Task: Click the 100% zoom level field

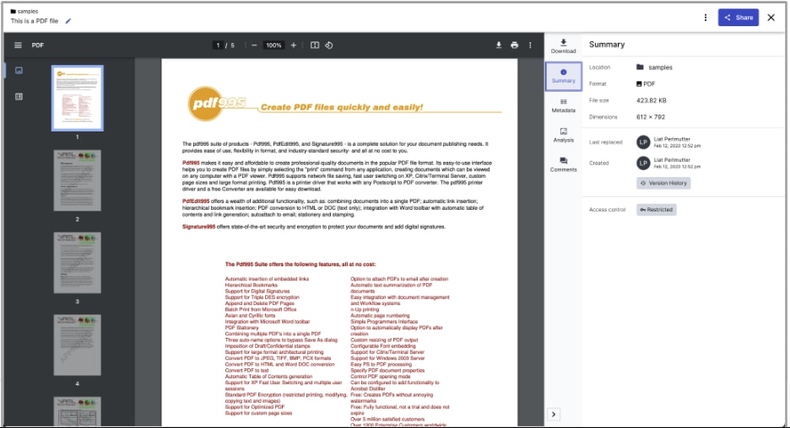Action: coord(273,45)
